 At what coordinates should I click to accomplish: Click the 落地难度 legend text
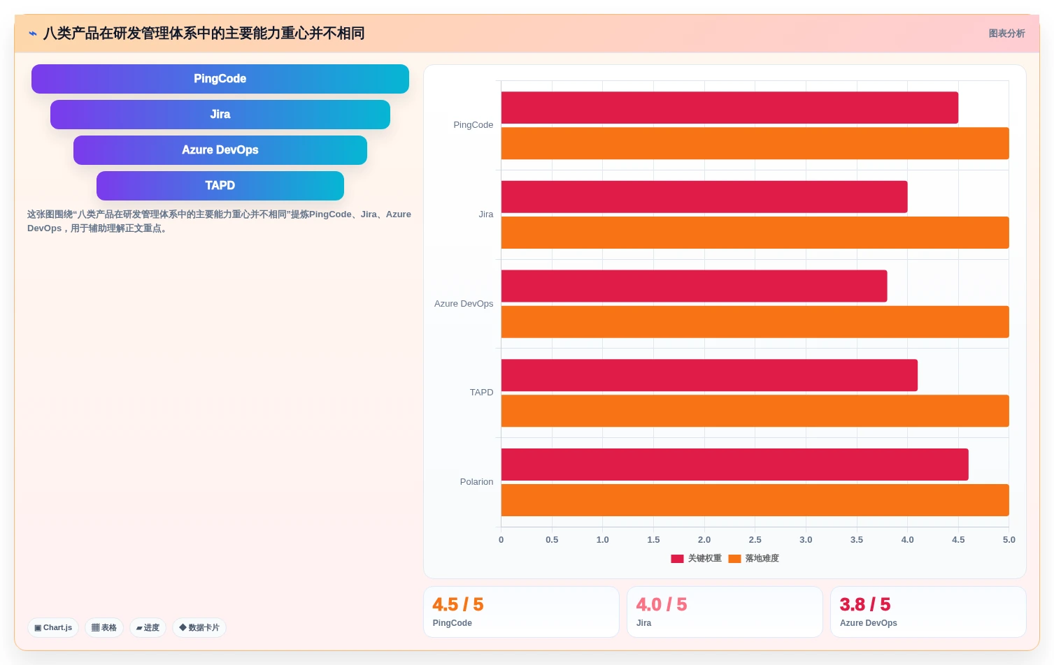[762, 559]
